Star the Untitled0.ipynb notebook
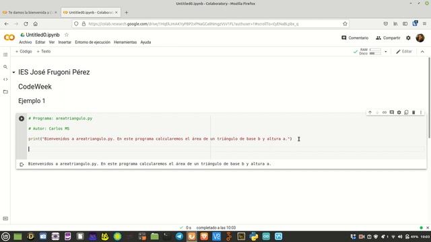Image resolution: width=431 pixels, height=242 pixels. pos(66,35)
